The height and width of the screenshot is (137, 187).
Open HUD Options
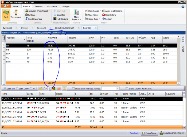click(60, 19)
